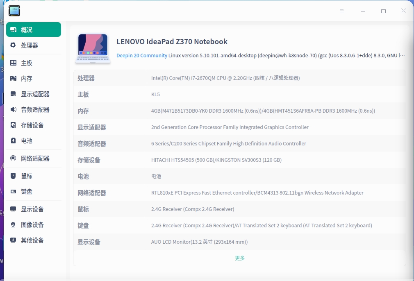
Task: Open 其他设备 in sidebar
Action: pos(34,240)
